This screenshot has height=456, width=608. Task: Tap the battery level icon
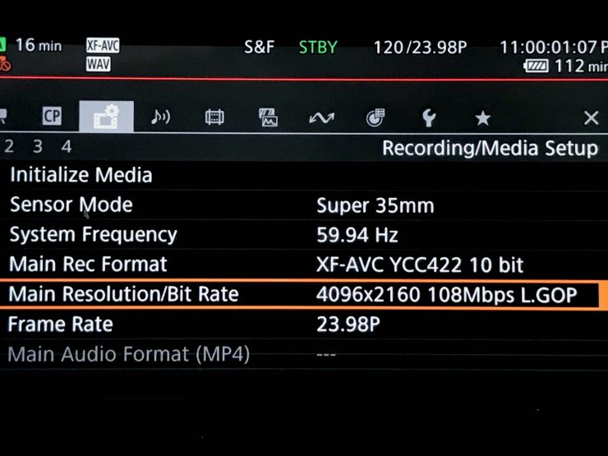(536, 66)
